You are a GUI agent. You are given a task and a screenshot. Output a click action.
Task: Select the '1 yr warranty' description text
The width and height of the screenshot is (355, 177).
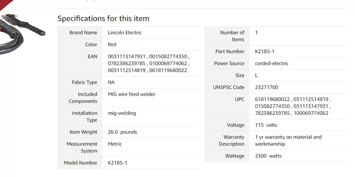[288, 141]
